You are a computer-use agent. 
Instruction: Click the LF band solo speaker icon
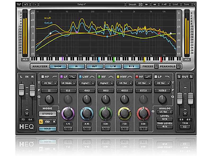[x=68, y=129]
